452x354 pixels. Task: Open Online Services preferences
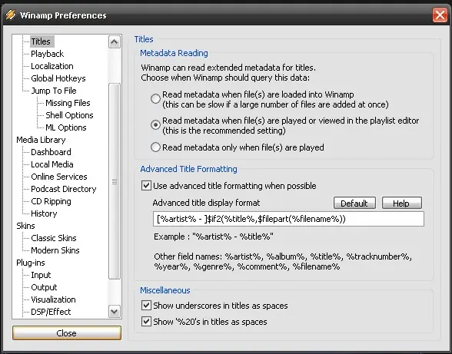point(59,177)
